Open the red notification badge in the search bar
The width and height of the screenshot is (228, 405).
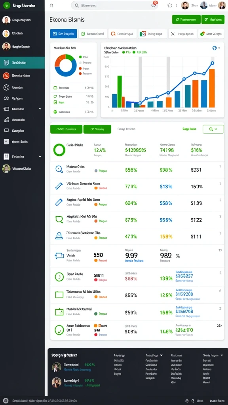[155, 3]
